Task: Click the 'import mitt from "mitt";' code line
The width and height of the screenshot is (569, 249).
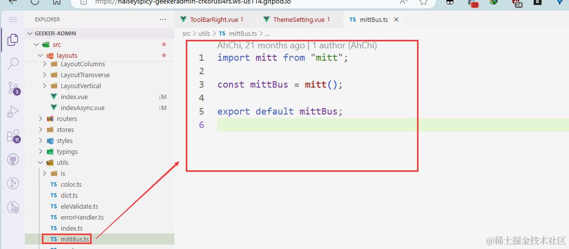Action: (283, 58)
